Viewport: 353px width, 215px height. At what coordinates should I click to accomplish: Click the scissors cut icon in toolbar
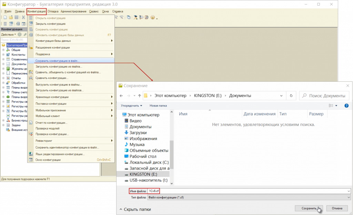point(23,17)
